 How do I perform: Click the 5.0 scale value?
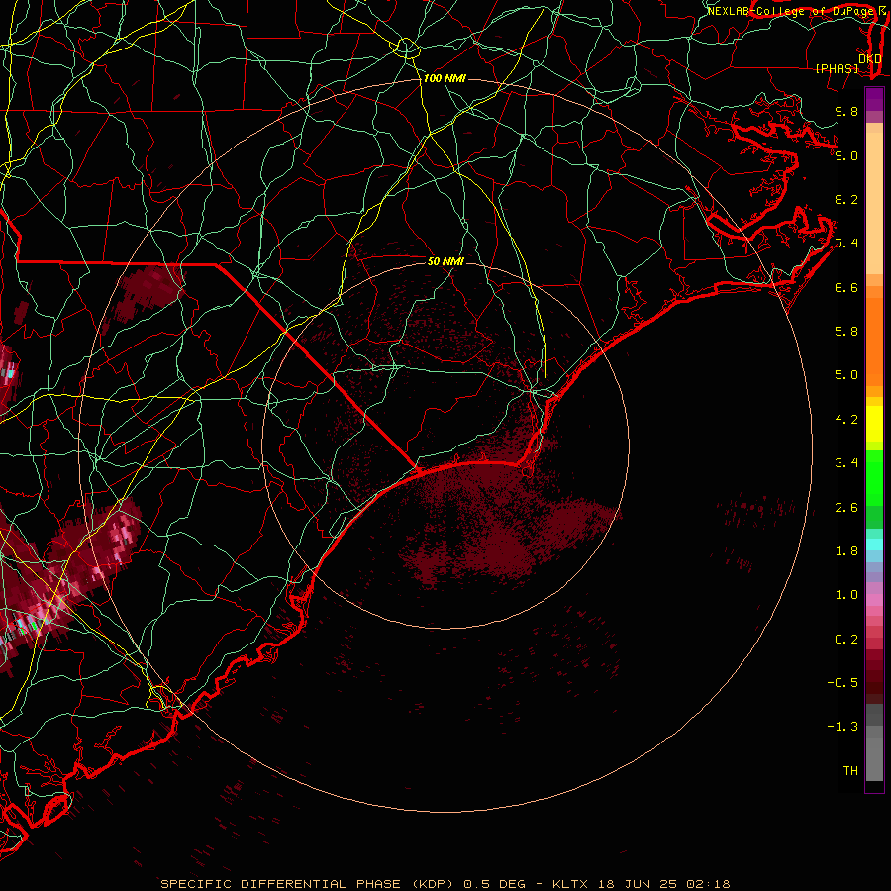846,375
